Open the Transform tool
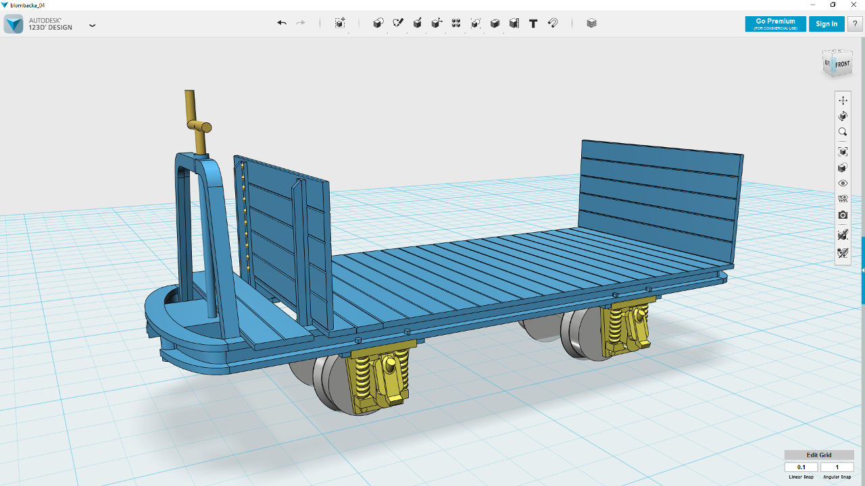Screen dimensions: 865x486 pos(340,23)
